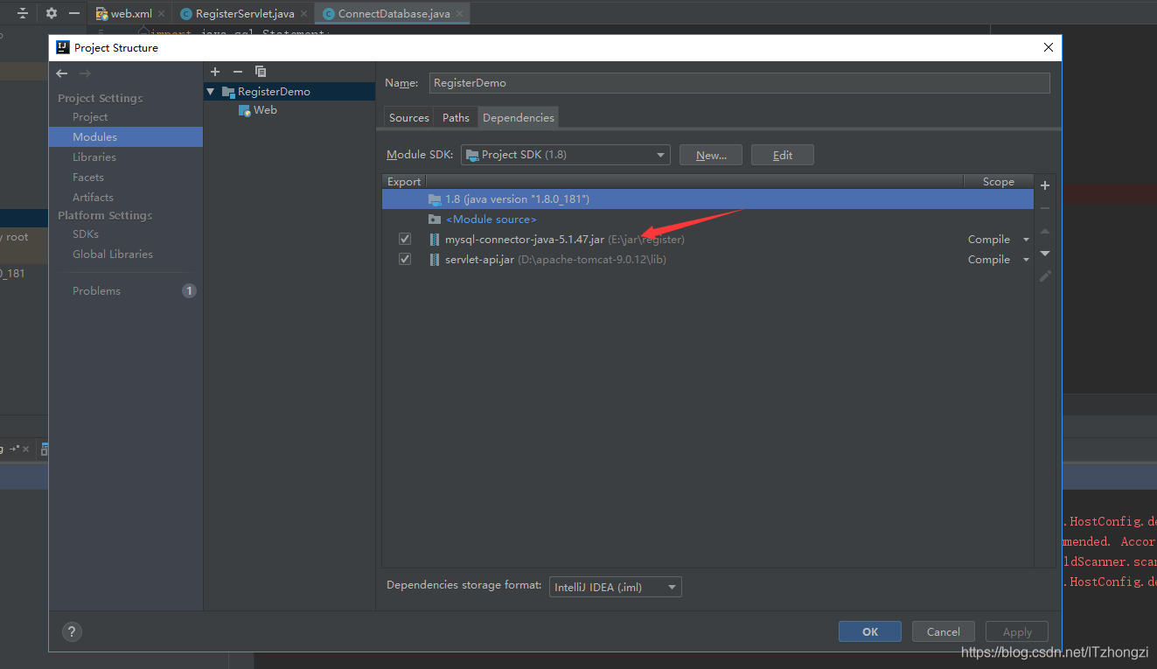1157x669 pixels.
Task: Change scope of servlet-api.jar
Action: (999, 259)
